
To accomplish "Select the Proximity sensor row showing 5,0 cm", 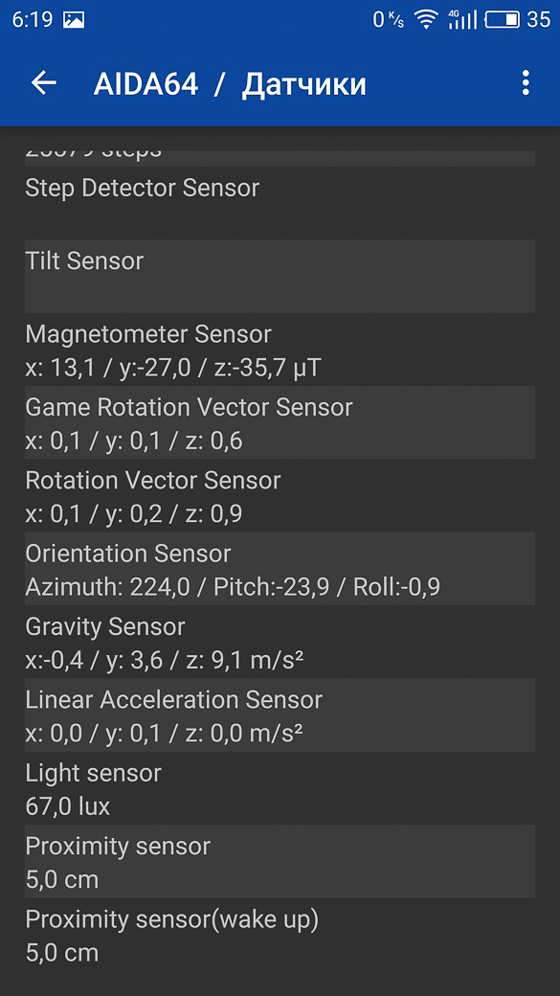I will pos(280,861).
